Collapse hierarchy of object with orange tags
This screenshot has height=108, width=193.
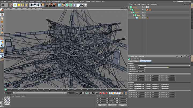(x=130, y=10)
